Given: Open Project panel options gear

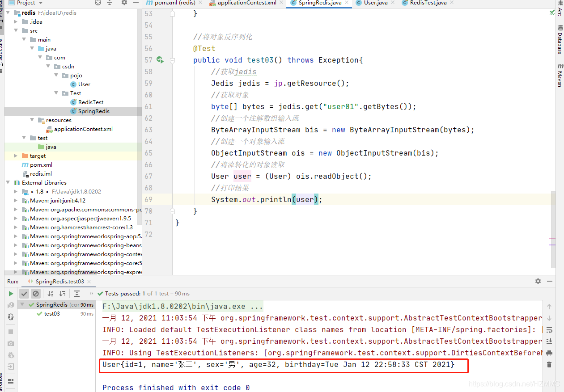Looking at the screenshot, I should [124, 3].
